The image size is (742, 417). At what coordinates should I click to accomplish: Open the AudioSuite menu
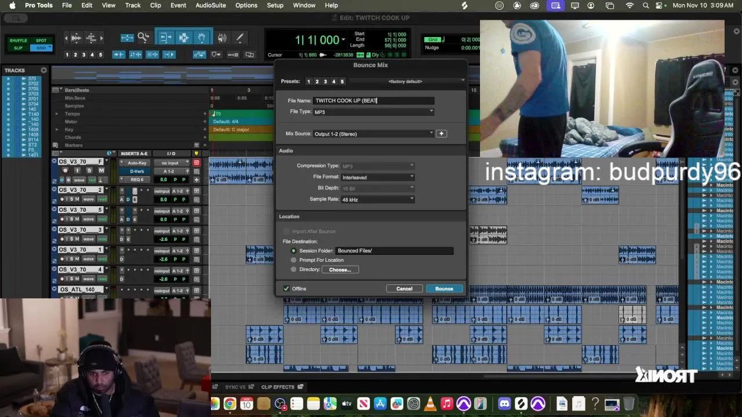point(210,5)
